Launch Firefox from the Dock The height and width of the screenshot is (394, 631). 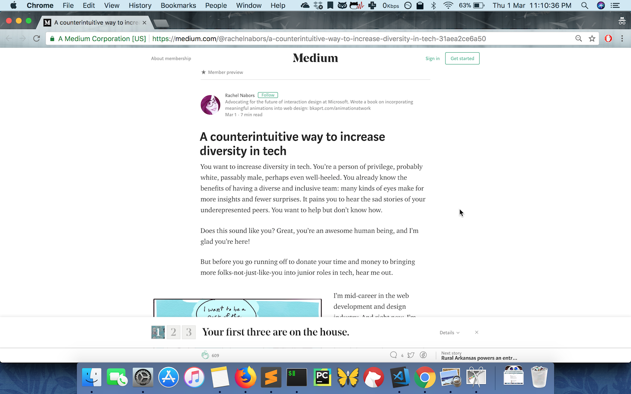tap(245, 378)
